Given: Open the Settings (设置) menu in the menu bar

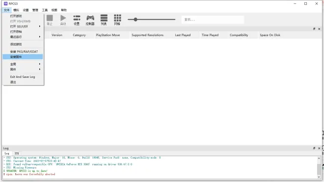Looking at the screenshot, I should click(x=26, y=10).
